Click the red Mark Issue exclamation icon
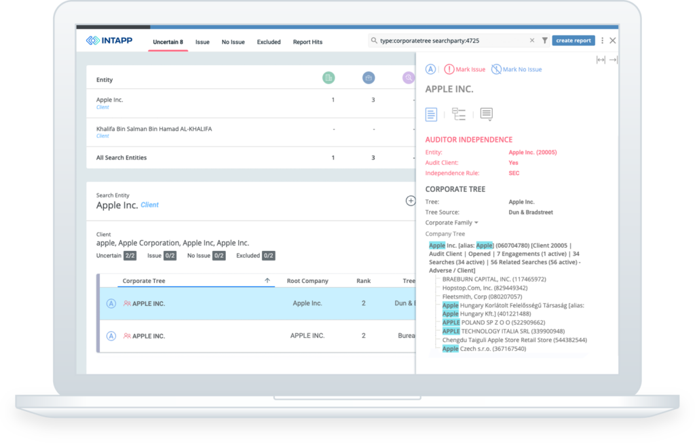This screenshot has height=443, width=695. pos(449,69)
